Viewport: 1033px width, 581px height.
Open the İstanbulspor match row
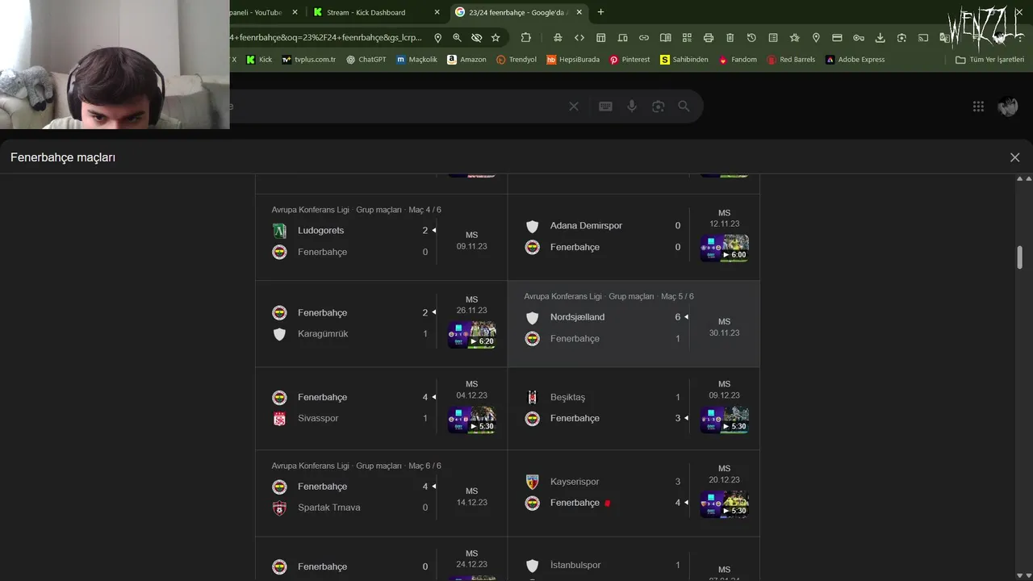point(634,559)
